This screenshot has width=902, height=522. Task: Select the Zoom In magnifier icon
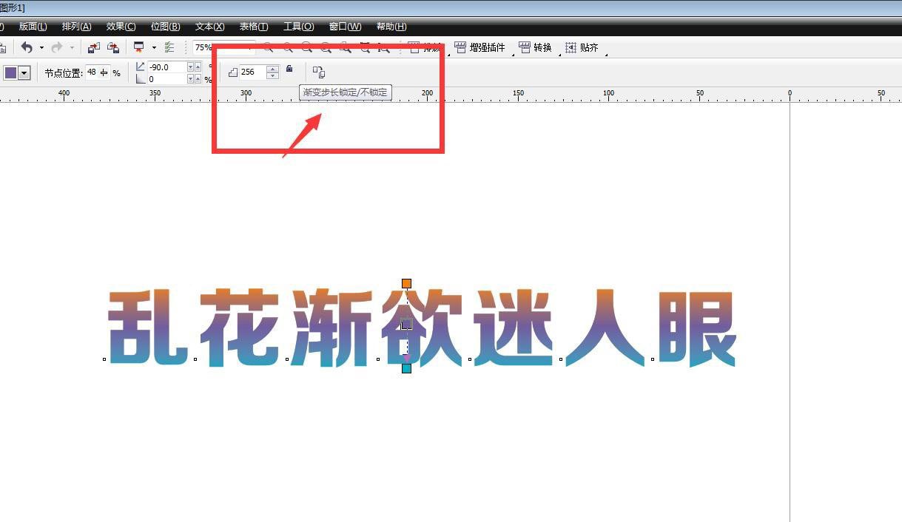269,47
